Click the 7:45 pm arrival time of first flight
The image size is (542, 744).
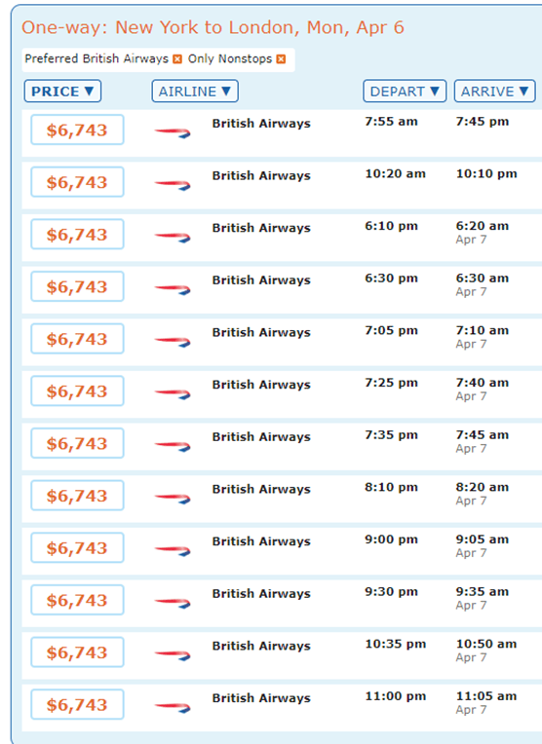[483, 122]
